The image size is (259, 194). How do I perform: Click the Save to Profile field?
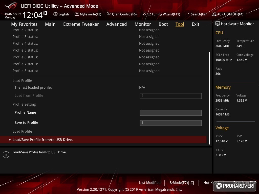coord(171,123)
